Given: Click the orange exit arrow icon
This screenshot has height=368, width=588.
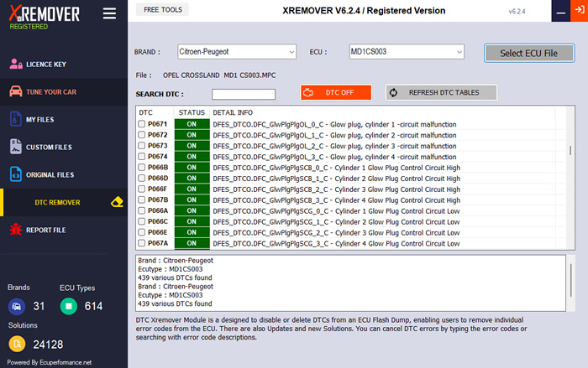Looking at the screenshot, I should 580,11.
